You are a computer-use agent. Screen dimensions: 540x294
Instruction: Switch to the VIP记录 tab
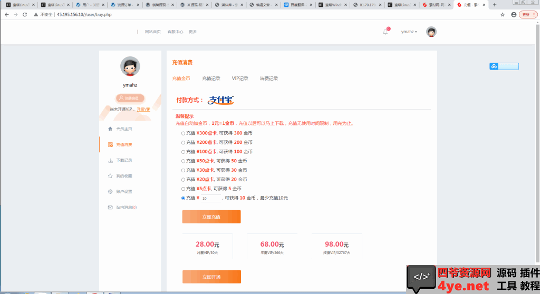(x=240, y=79)
